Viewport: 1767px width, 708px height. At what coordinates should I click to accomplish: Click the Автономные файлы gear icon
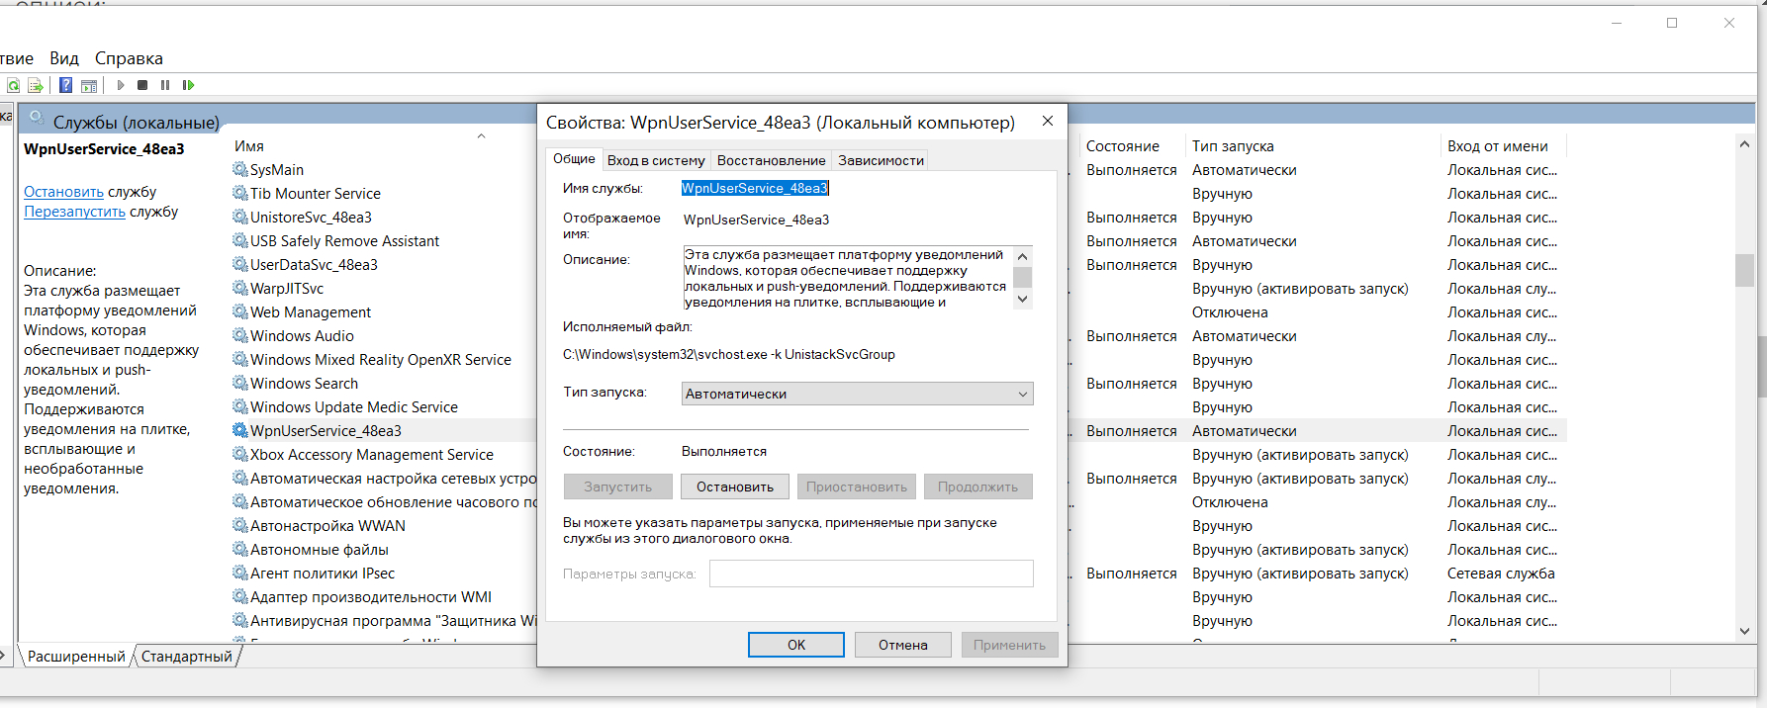tap(240, 549)
